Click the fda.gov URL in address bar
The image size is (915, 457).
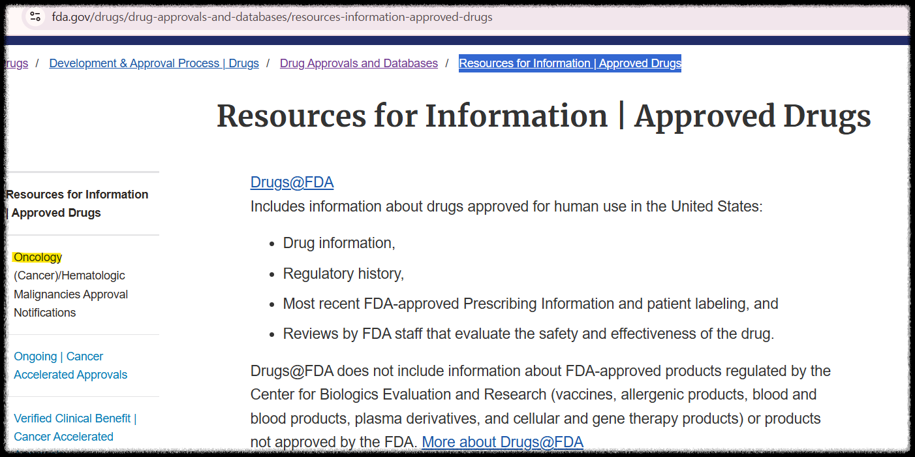[272, 17]
